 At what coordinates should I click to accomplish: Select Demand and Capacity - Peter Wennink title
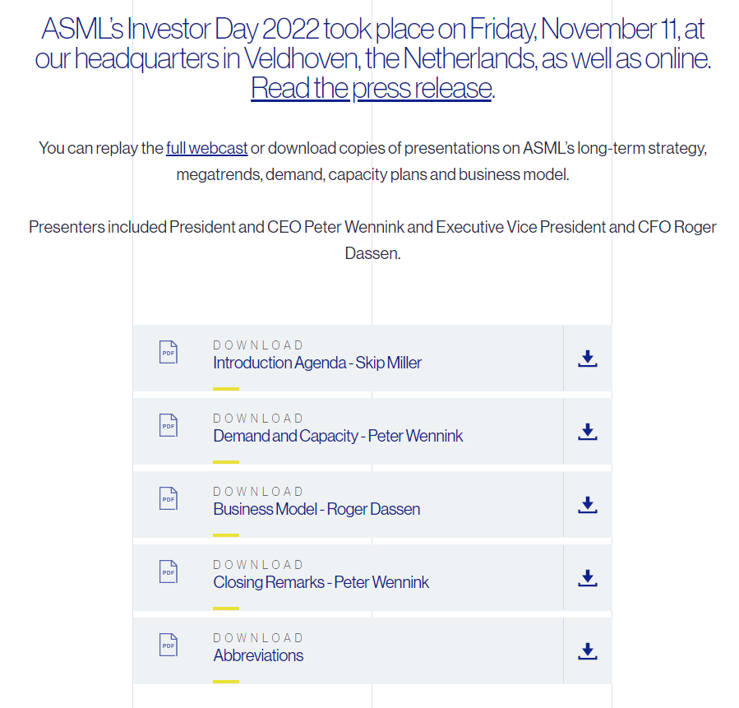coord(338,436)
